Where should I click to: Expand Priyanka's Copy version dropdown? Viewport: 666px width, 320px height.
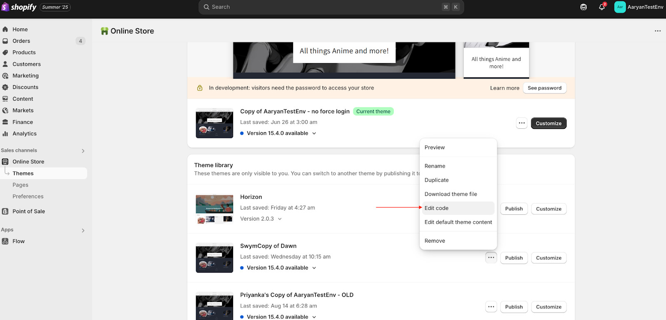(x=314, y=317)
